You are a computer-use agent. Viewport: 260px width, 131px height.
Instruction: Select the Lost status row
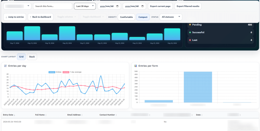221,40
